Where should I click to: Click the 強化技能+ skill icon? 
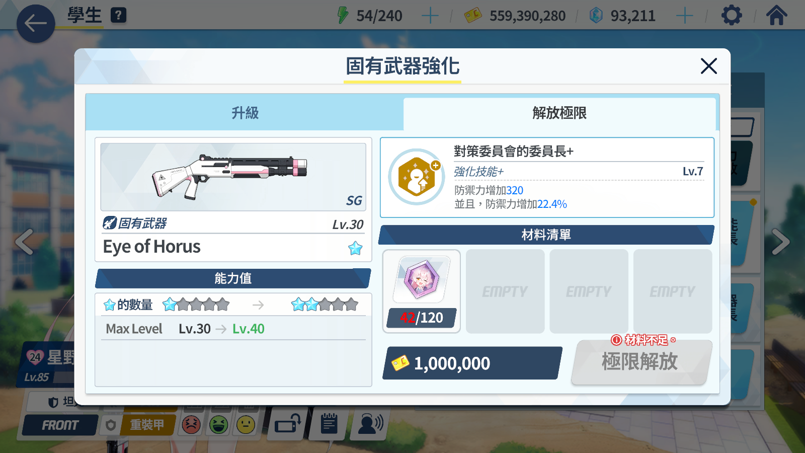point(417,177)
